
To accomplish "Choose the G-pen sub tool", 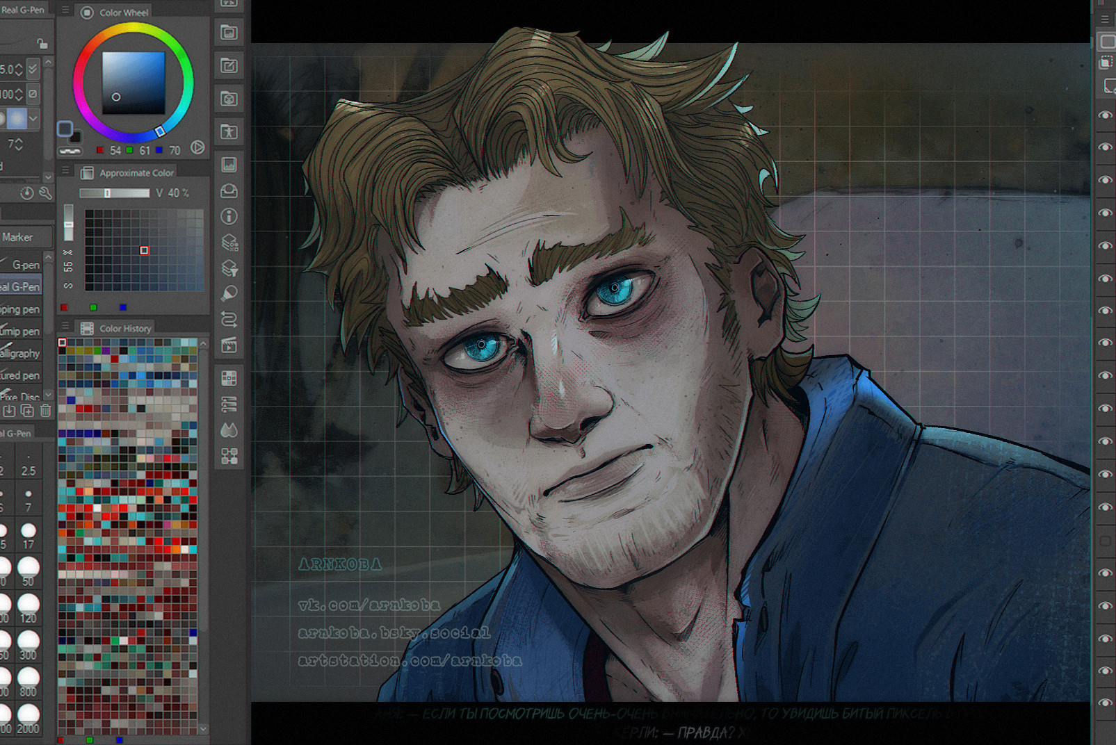I will coord(21,265).
